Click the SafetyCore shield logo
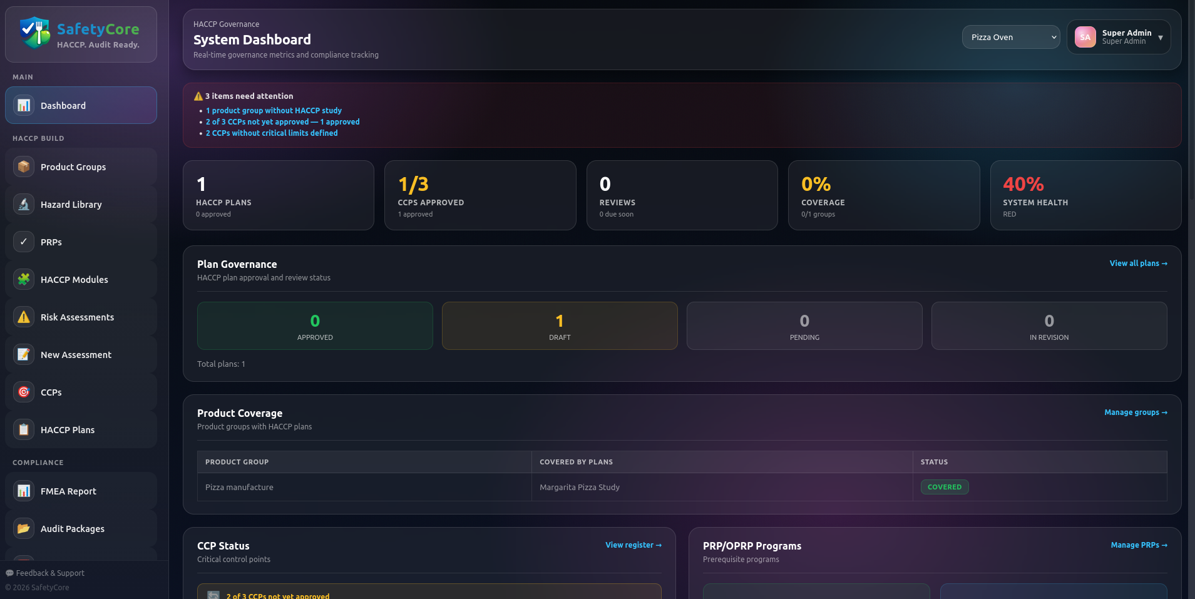This screenshot has height=599, width=1195. click(x=34, y=33)
